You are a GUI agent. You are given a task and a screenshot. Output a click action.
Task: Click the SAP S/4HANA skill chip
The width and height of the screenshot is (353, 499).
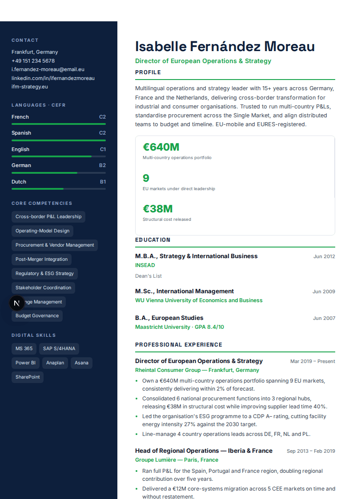pos(59,348)
